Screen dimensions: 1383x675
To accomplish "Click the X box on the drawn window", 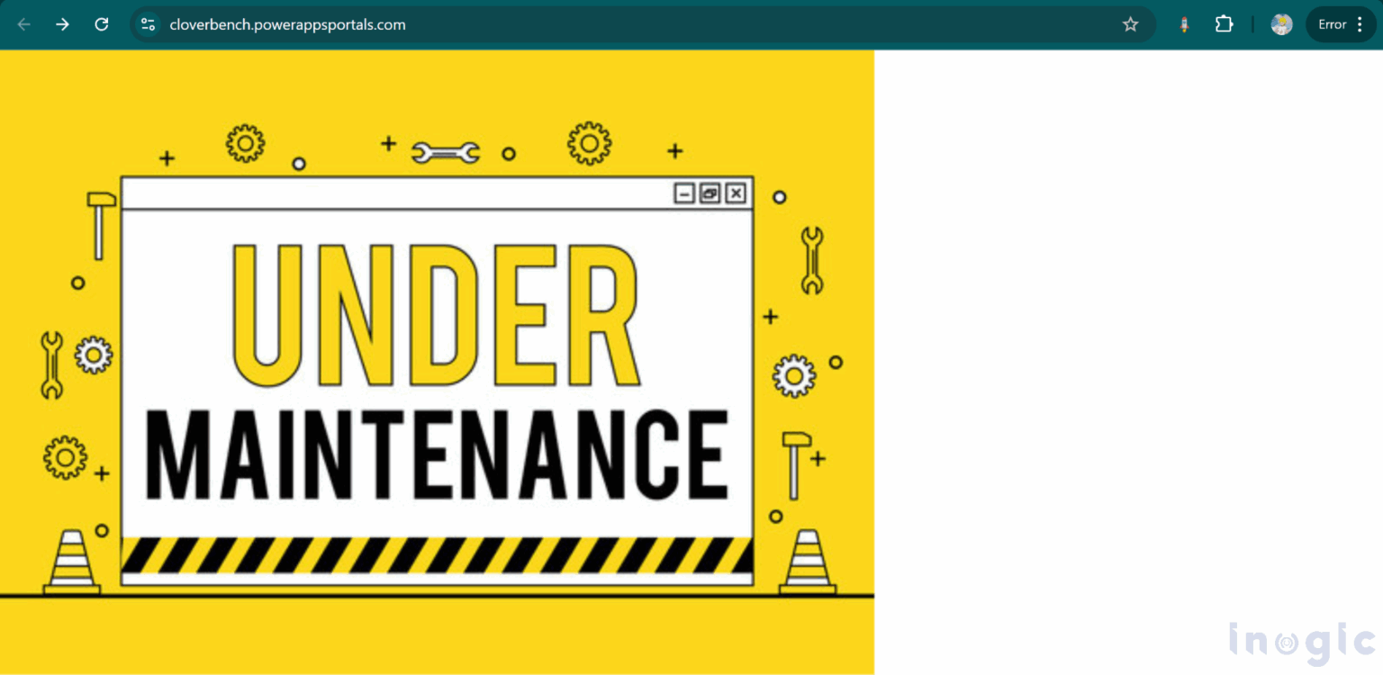I will [x=736, y=193].
